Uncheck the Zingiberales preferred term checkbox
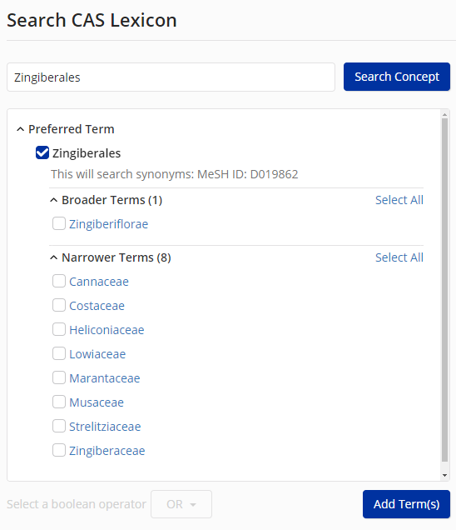This screenshot has width=456, height=530. click(x=42, y=152)
